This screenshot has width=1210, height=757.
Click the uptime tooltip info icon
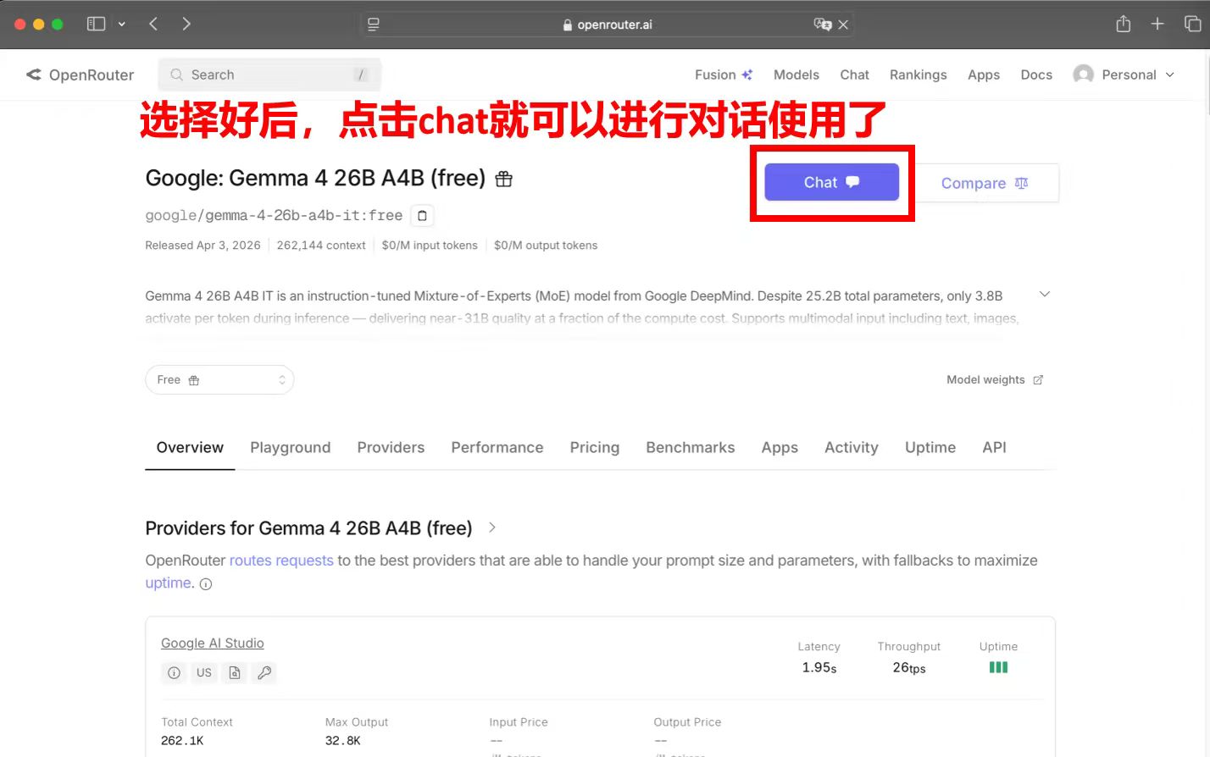[205, 583]
